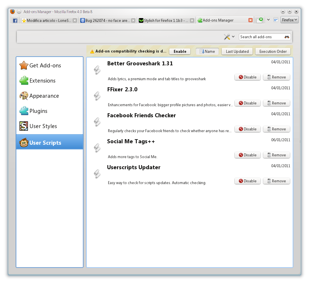Switch to the Stylish for Firefox tab

click(x=166, y=20)
